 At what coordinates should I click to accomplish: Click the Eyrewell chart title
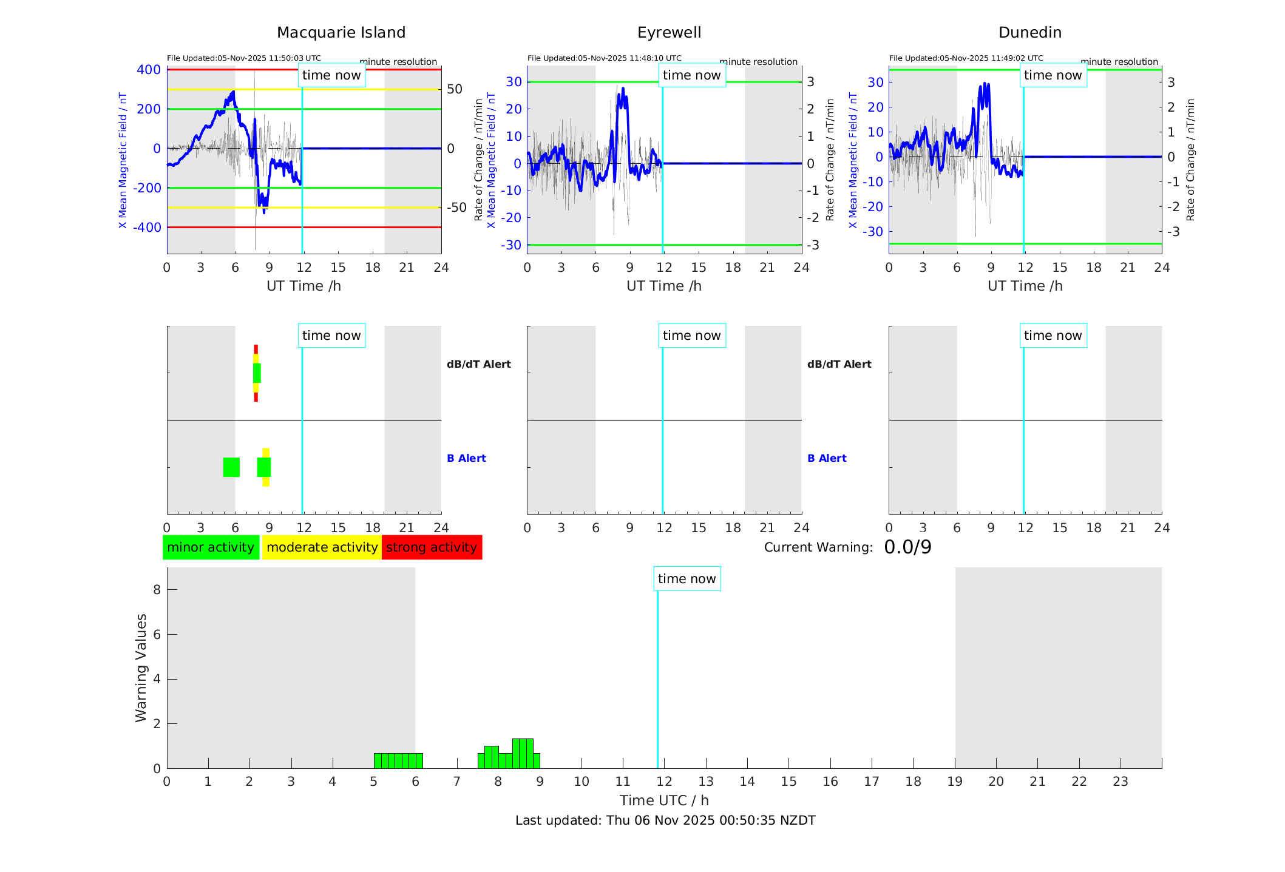669,33
